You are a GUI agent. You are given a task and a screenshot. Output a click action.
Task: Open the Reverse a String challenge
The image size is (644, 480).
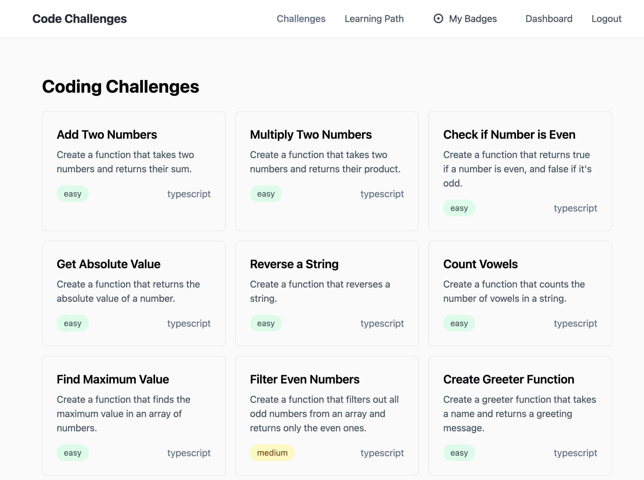(x=327, y=293)
